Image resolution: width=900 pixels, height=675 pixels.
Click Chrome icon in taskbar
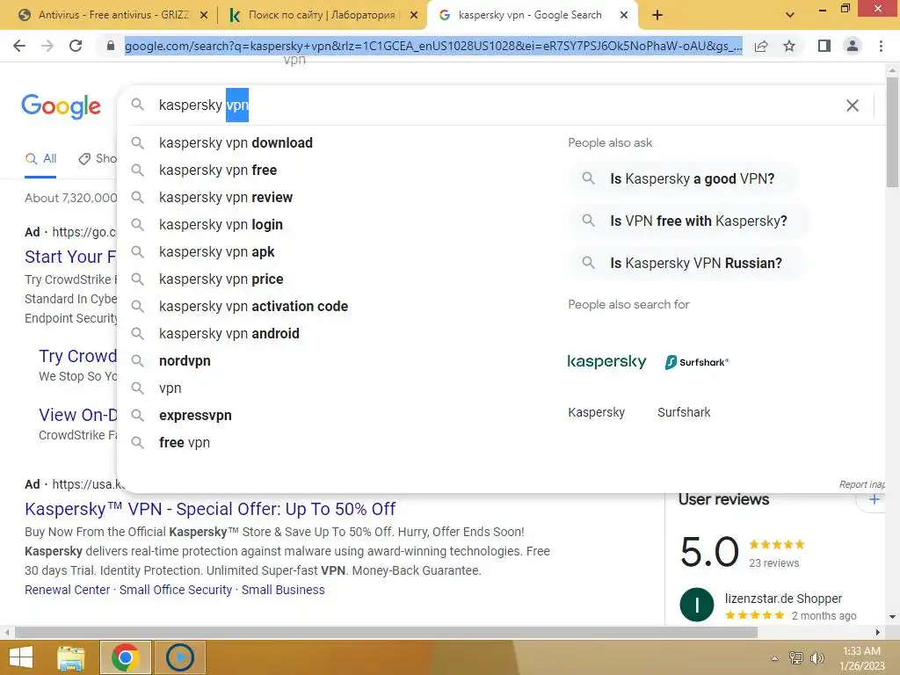125,657
